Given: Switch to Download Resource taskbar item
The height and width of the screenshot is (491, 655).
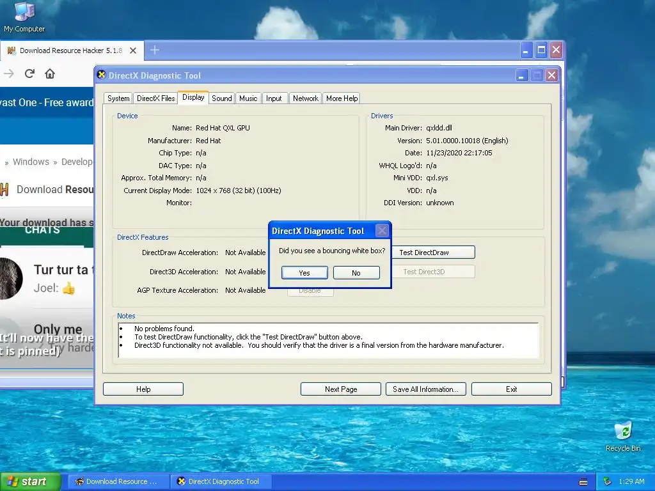Looking at the screenshot, I should click(x=118, y=481).
